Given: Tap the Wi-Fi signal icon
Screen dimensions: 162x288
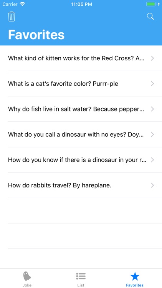Looking at the screenshot, I should point(23,4).
